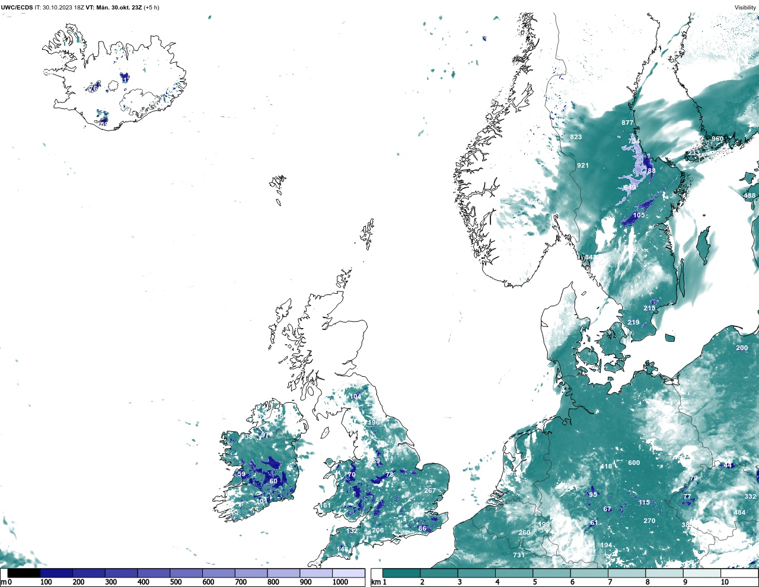The image size is (759, 587).
Task: Click the 215 value in southern Sweden
Action: pos(650,309)
